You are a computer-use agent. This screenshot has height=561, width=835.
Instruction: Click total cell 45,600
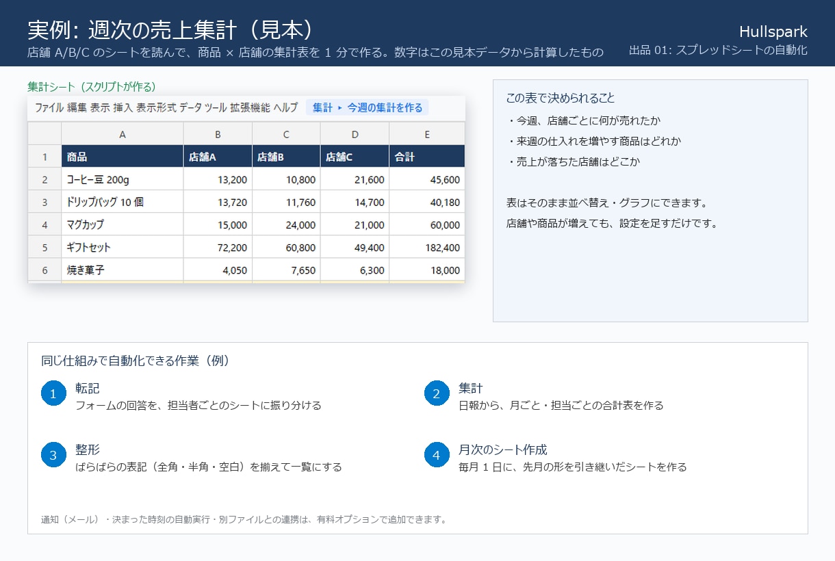click(427, 179)
